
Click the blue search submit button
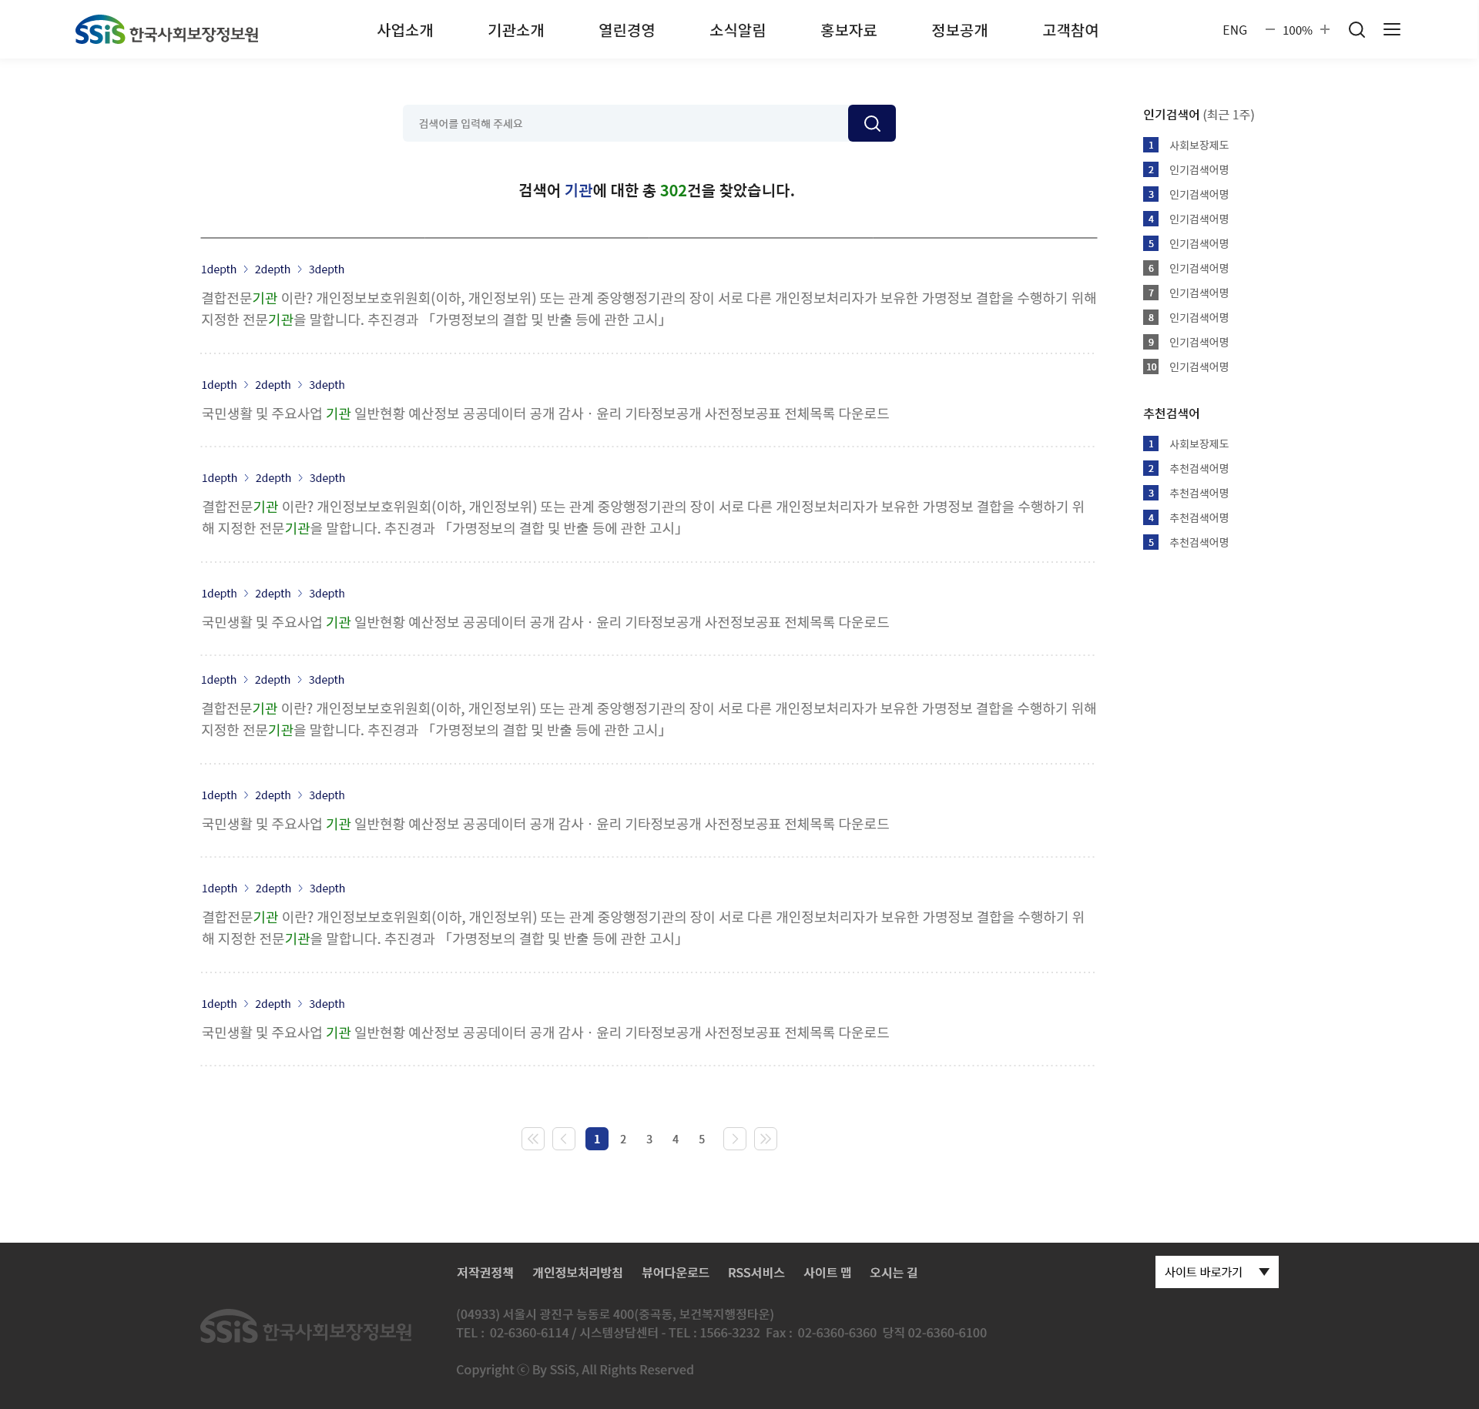click(871, 123)
